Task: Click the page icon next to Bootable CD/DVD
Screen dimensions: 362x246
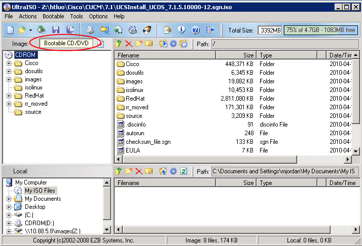Action: coord(101,44)
